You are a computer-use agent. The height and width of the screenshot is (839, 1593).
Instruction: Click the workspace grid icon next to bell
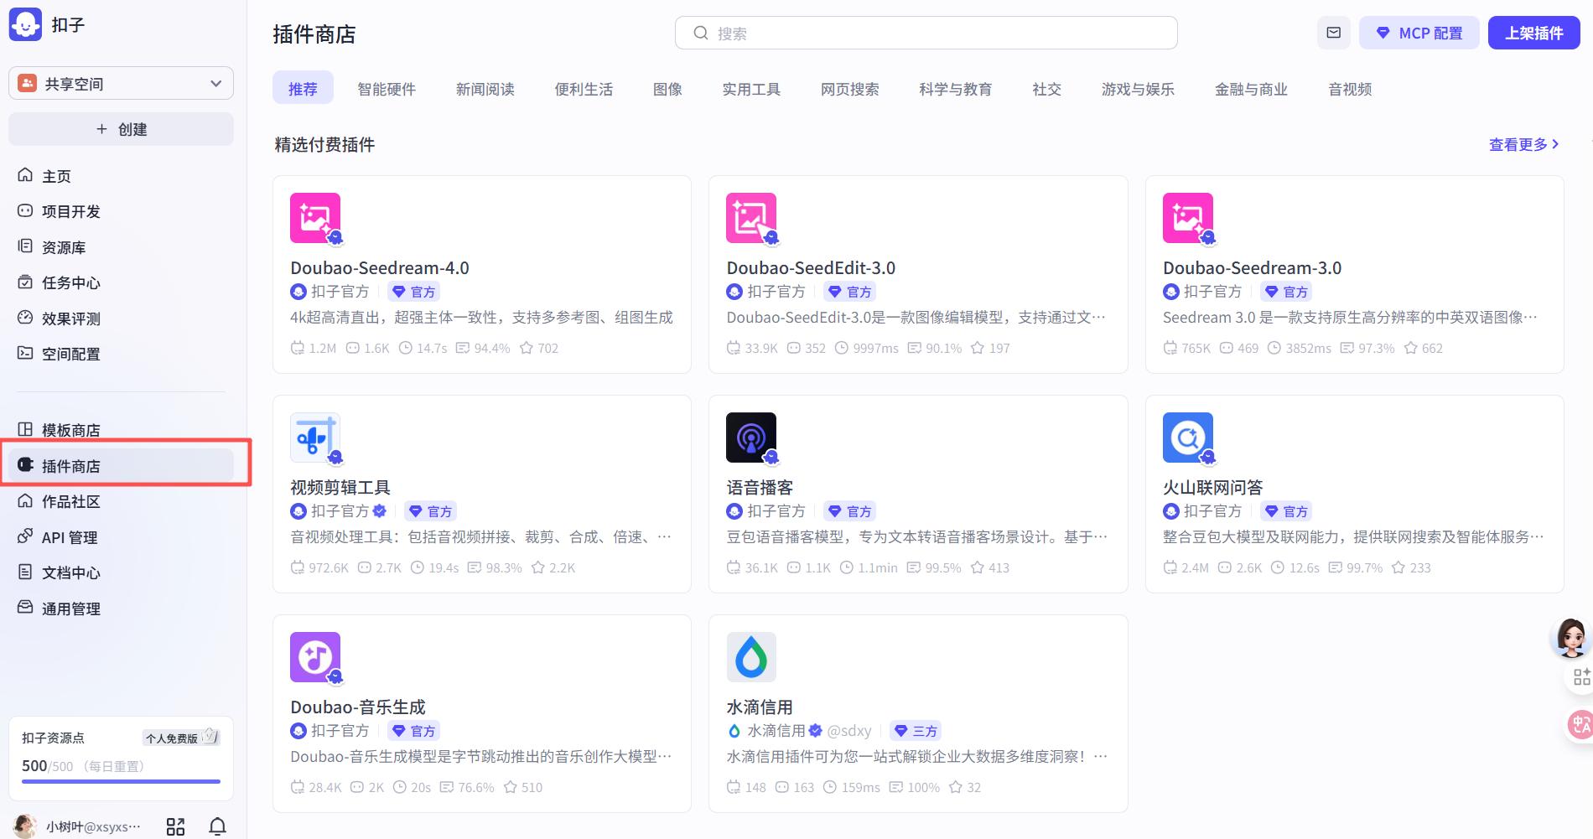click(175, 826)
